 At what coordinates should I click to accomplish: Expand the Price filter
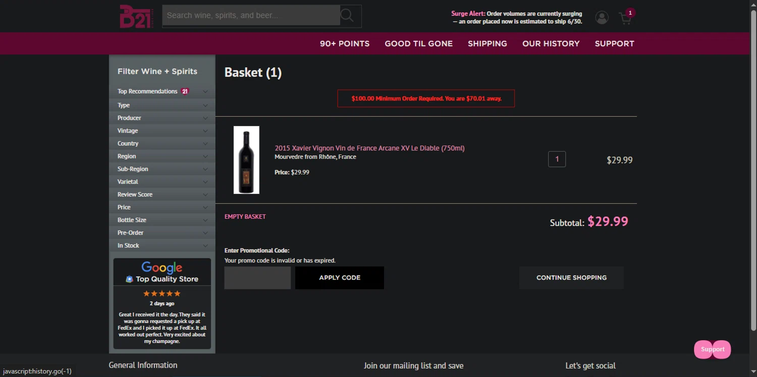pyautogui.click(x=162, y=207)
